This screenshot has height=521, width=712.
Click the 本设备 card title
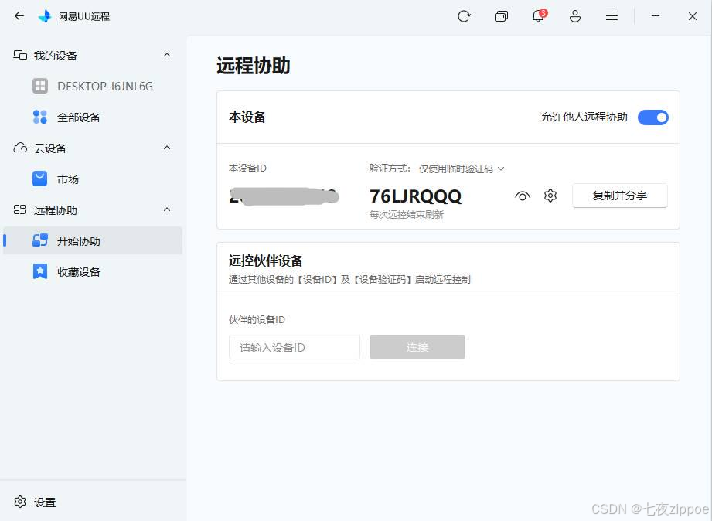pos(247,117)
